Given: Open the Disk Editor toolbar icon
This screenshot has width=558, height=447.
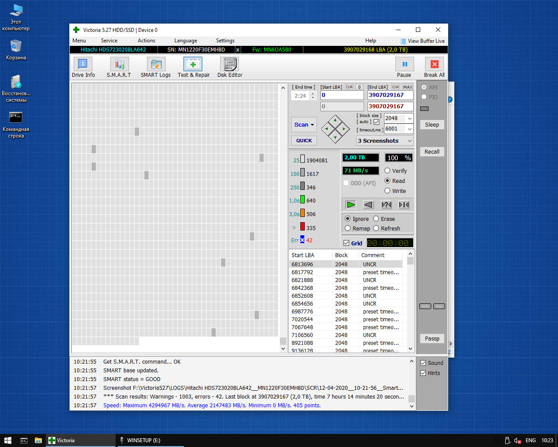Looking at the screenshot, I should coord(230,64).
